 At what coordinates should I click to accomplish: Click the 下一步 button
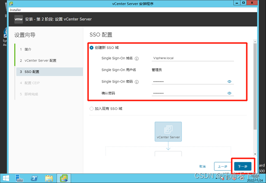243,166
